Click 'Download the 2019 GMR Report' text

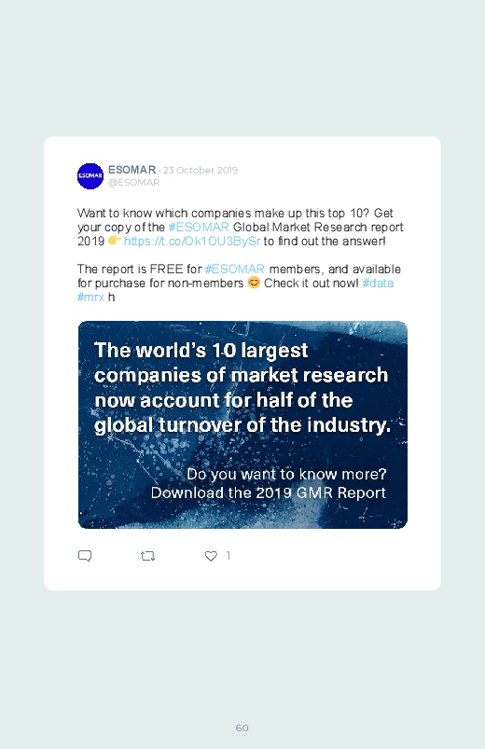[268, 493]
